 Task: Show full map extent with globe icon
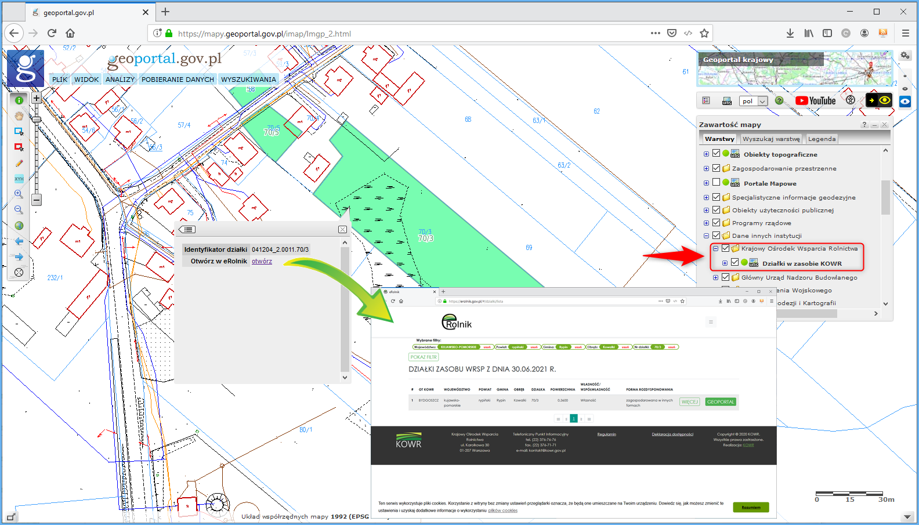coord(19,226)
